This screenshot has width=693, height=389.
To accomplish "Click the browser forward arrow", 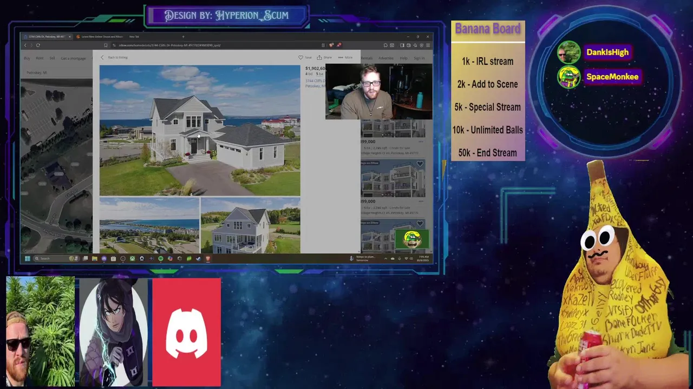I will click(x=31, y=45).
